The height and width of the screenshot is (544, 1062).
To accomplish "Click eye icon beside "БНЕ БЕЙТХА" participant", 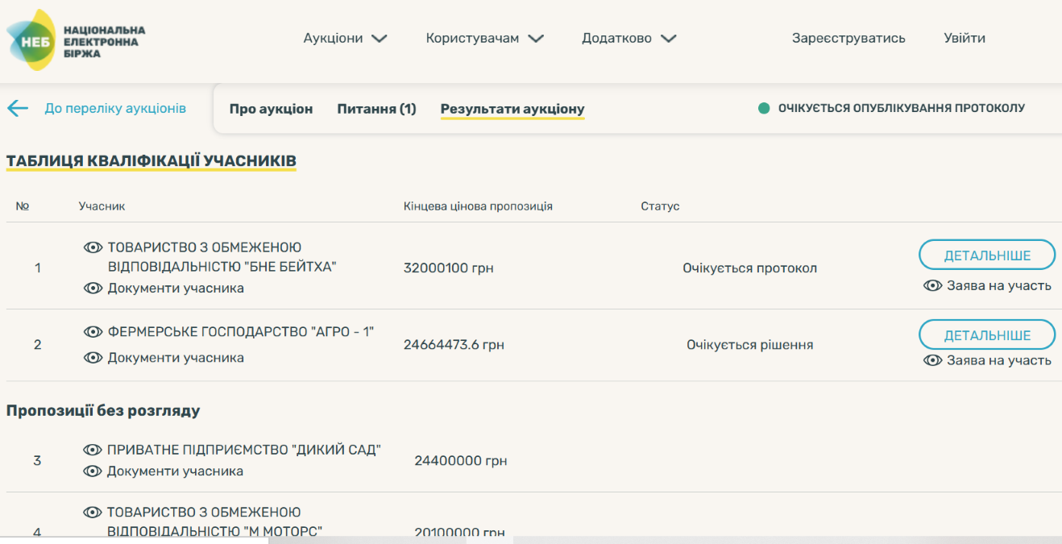I will (x=93, y=247).
